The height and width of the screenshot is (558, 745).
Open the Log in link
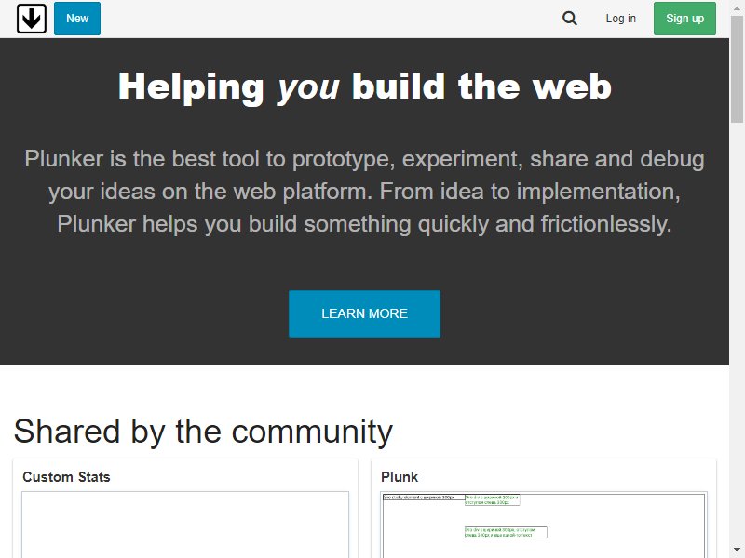pyautogui.click(x=620, y=19)
